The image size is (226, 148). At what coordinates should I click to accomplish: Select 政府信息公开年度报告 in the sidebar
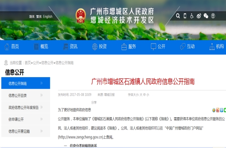(x=26, y=107)
